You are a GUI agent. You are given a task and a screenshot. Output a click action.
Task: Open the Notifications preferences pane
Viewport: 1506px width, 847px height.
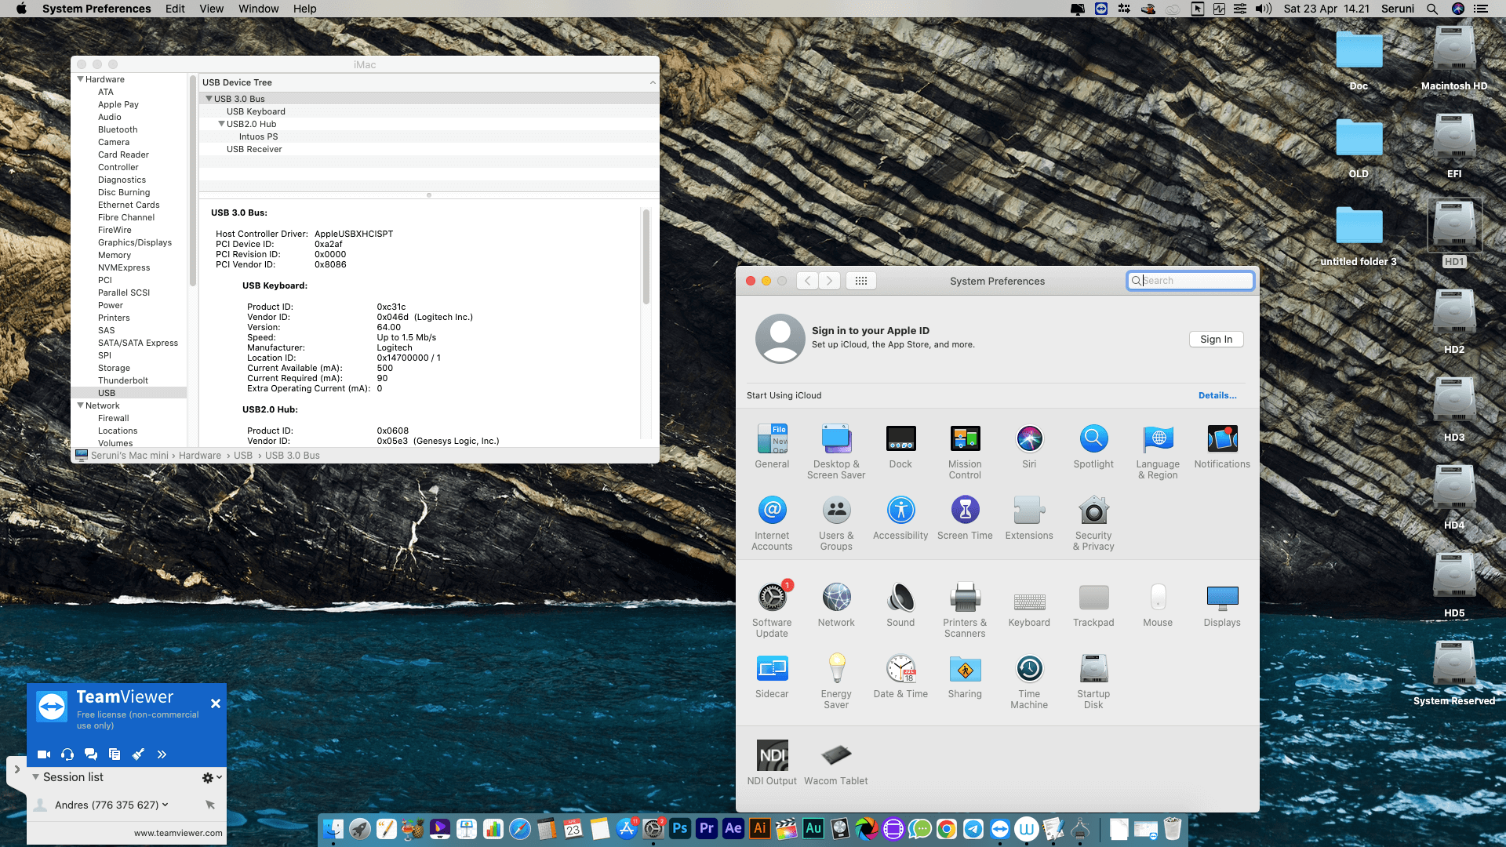[1222, 447]
